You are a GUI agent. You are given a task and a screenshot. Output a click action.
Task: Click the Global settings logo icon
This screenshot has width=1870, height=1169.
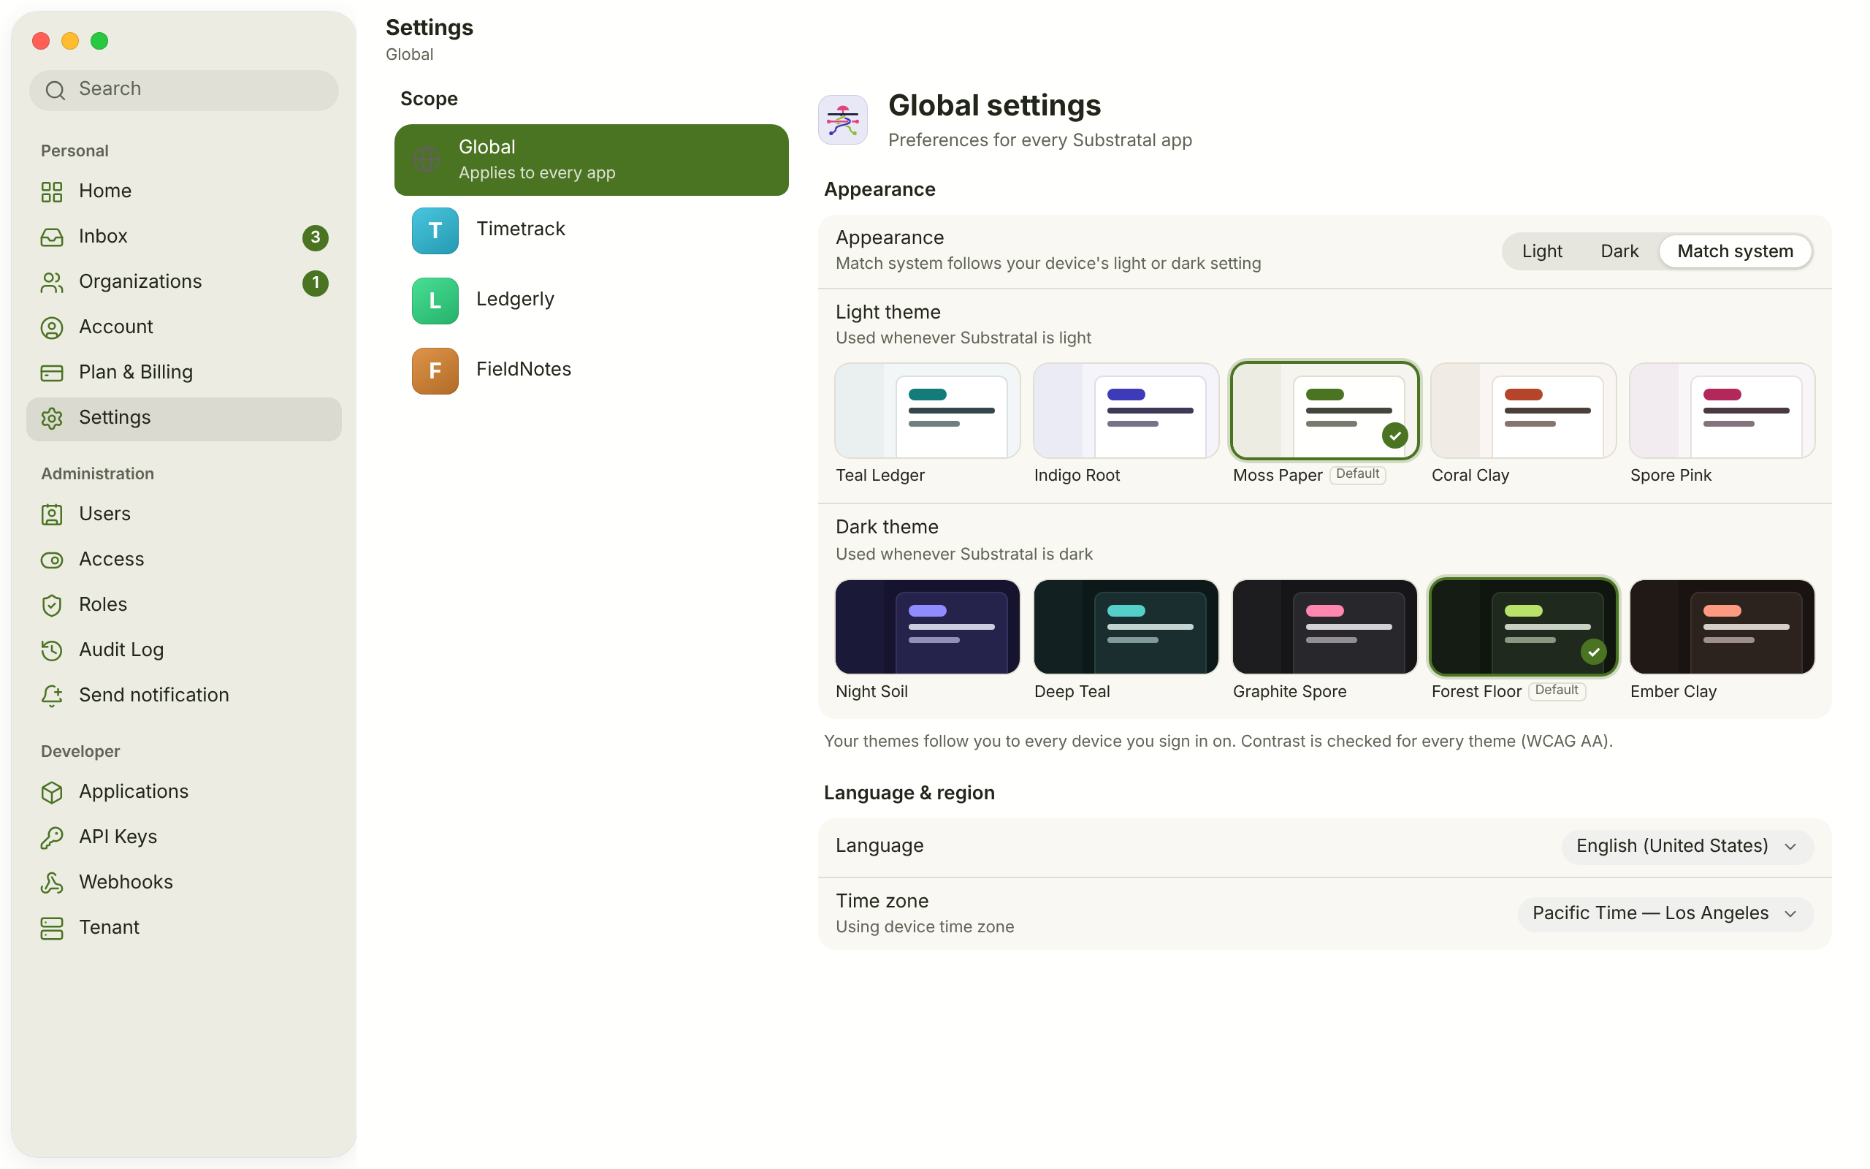click(x=842, y=120)
